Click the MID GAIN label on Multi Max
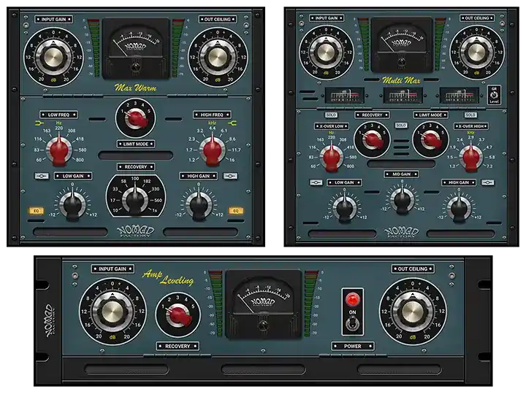 click(x=402, y=174)
